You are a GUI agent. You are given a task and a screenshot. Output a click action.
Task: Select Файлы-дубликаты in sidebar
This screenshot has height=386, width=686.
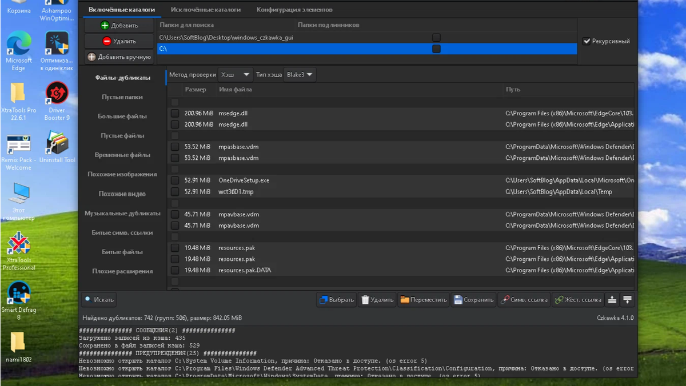[122, 78]
